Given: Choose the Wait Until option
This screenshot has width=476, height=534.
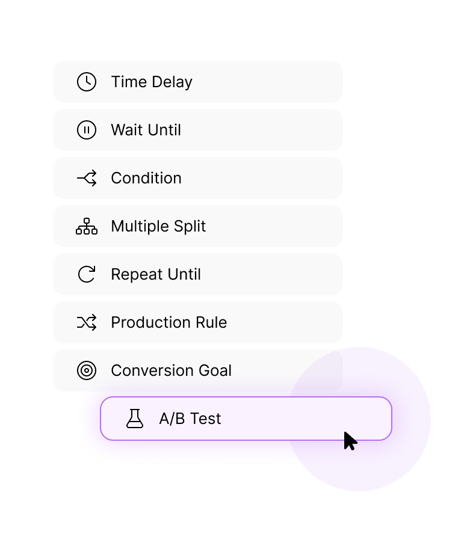Looking at the screenshot, I should coord(197,130).
